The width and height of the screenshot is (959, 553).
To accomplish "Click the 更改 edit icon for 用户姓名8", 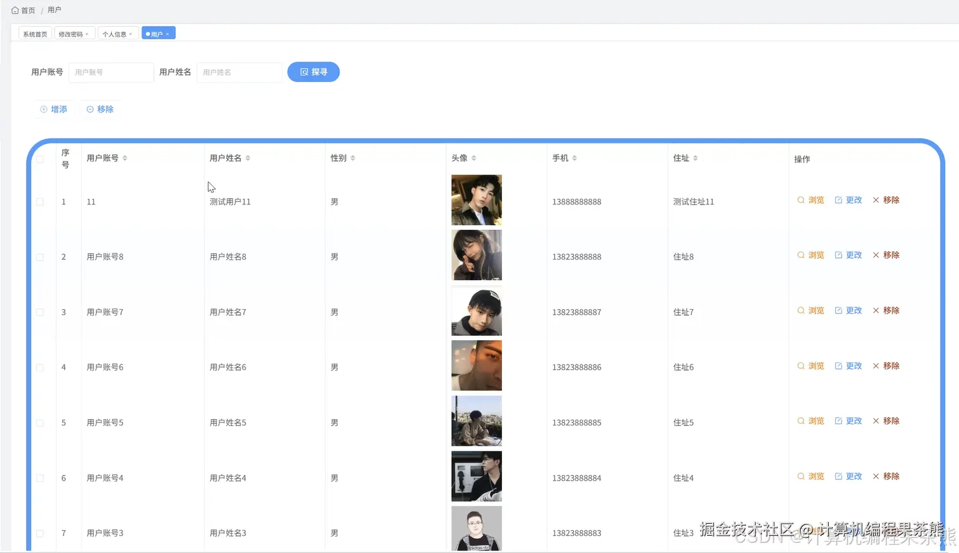I will (x=840, y=255).
